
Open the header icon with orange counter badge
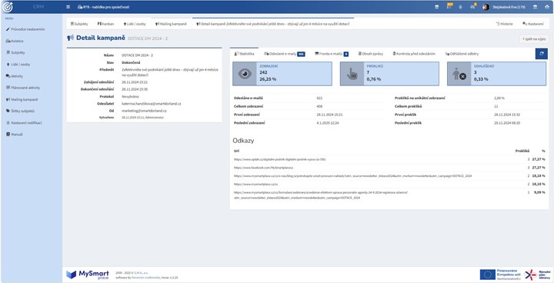(473, 7)
